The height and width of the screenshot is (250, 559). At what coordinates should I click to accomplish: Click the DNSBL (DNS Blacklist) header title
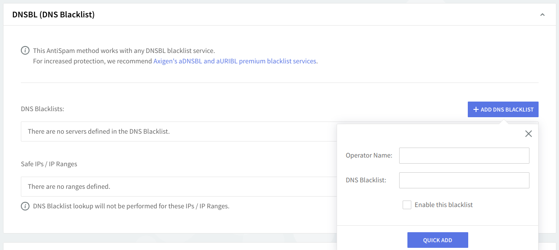(x=53, y=15)
